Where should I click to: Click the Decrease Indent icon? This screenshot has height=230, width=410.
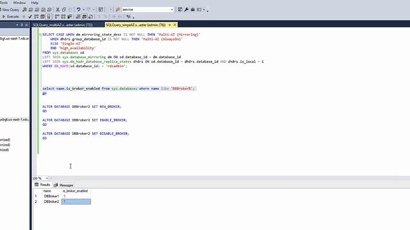point(114,17)
